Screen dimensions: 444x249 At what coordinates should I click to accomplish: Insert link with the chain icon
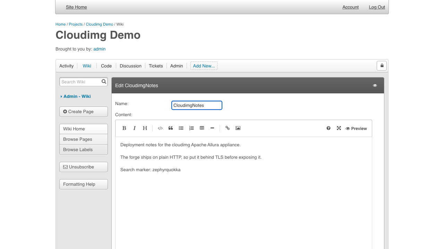(x=228, y=128)
